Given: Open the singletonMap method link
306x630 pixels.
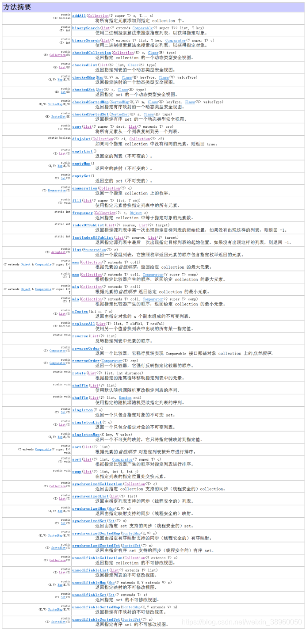Looking at the screenshot, I should pos(86,435).
